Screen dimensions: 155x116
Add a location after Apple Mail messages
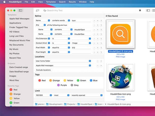click(x=101, y=65)
